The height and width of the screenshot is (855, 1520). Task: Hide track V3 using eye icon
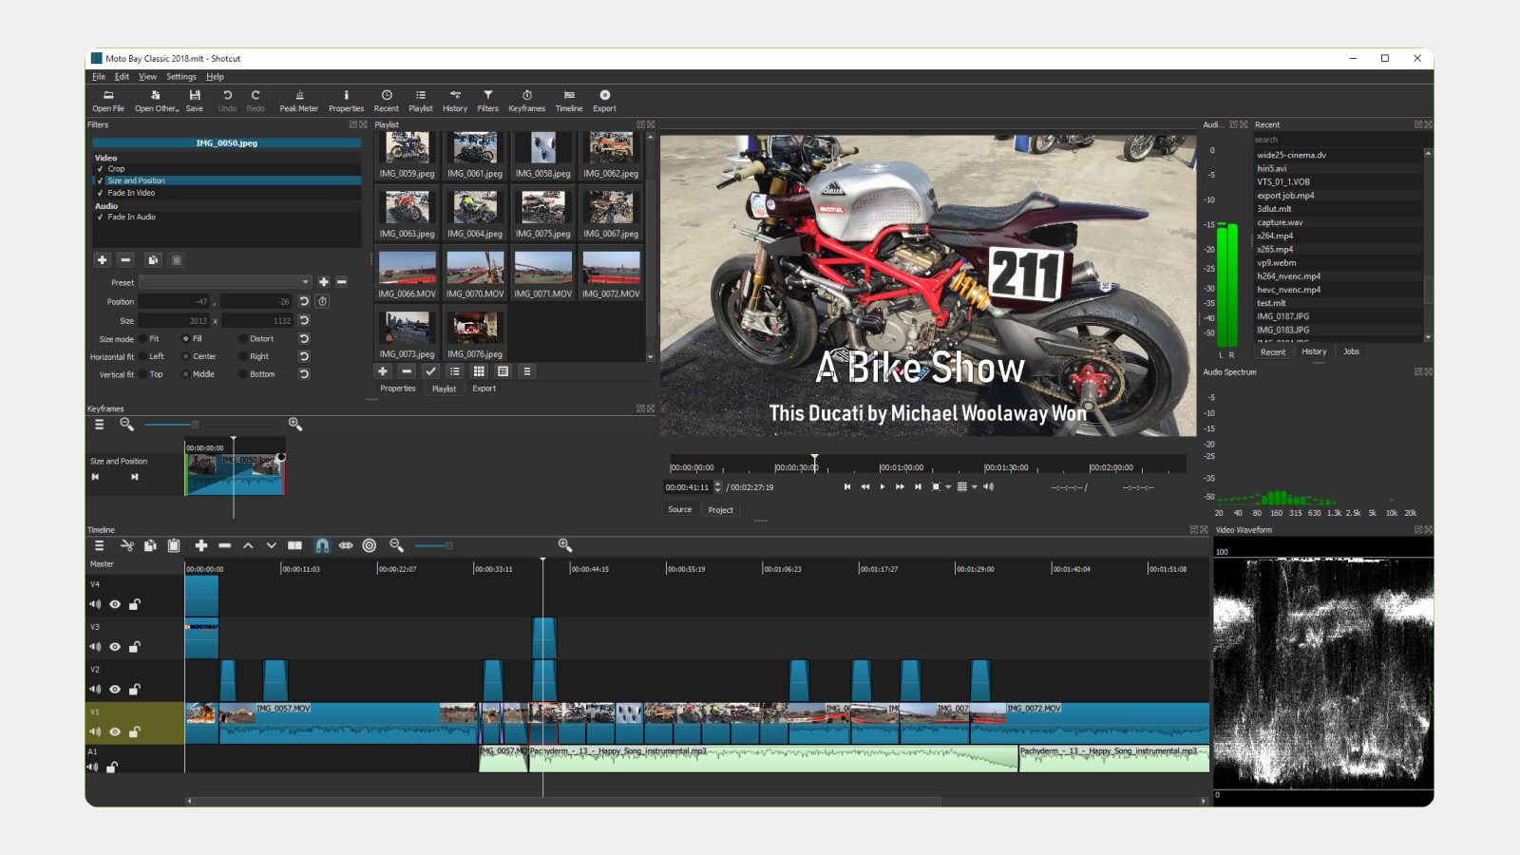point(115,647)
